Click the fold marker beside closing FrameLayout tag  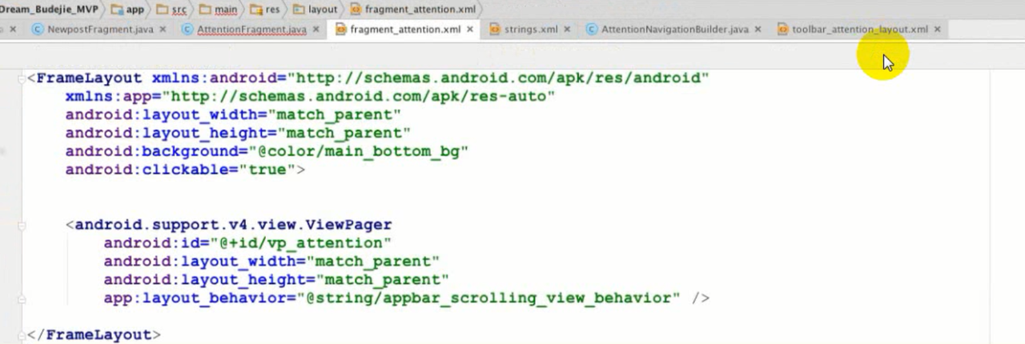click(x=22, y=335)
